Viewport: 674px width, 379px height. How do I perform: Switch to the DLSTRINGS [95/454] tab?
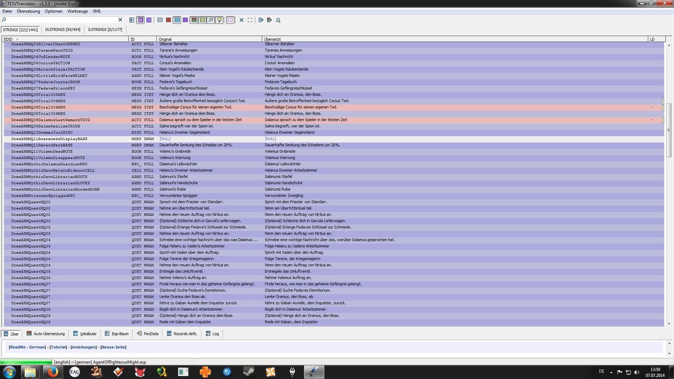coord(63,30)
